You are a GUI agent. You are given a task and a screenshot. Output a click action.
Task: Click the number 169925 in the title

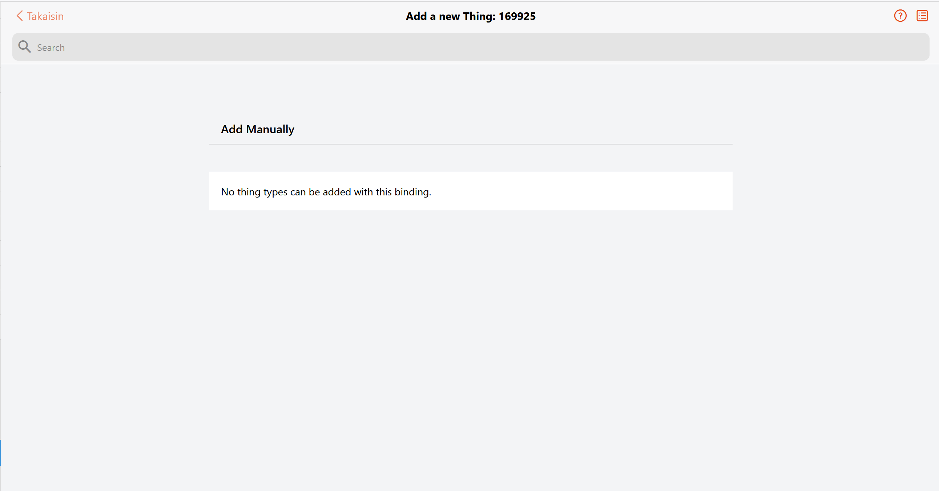[x=517, y=16]
